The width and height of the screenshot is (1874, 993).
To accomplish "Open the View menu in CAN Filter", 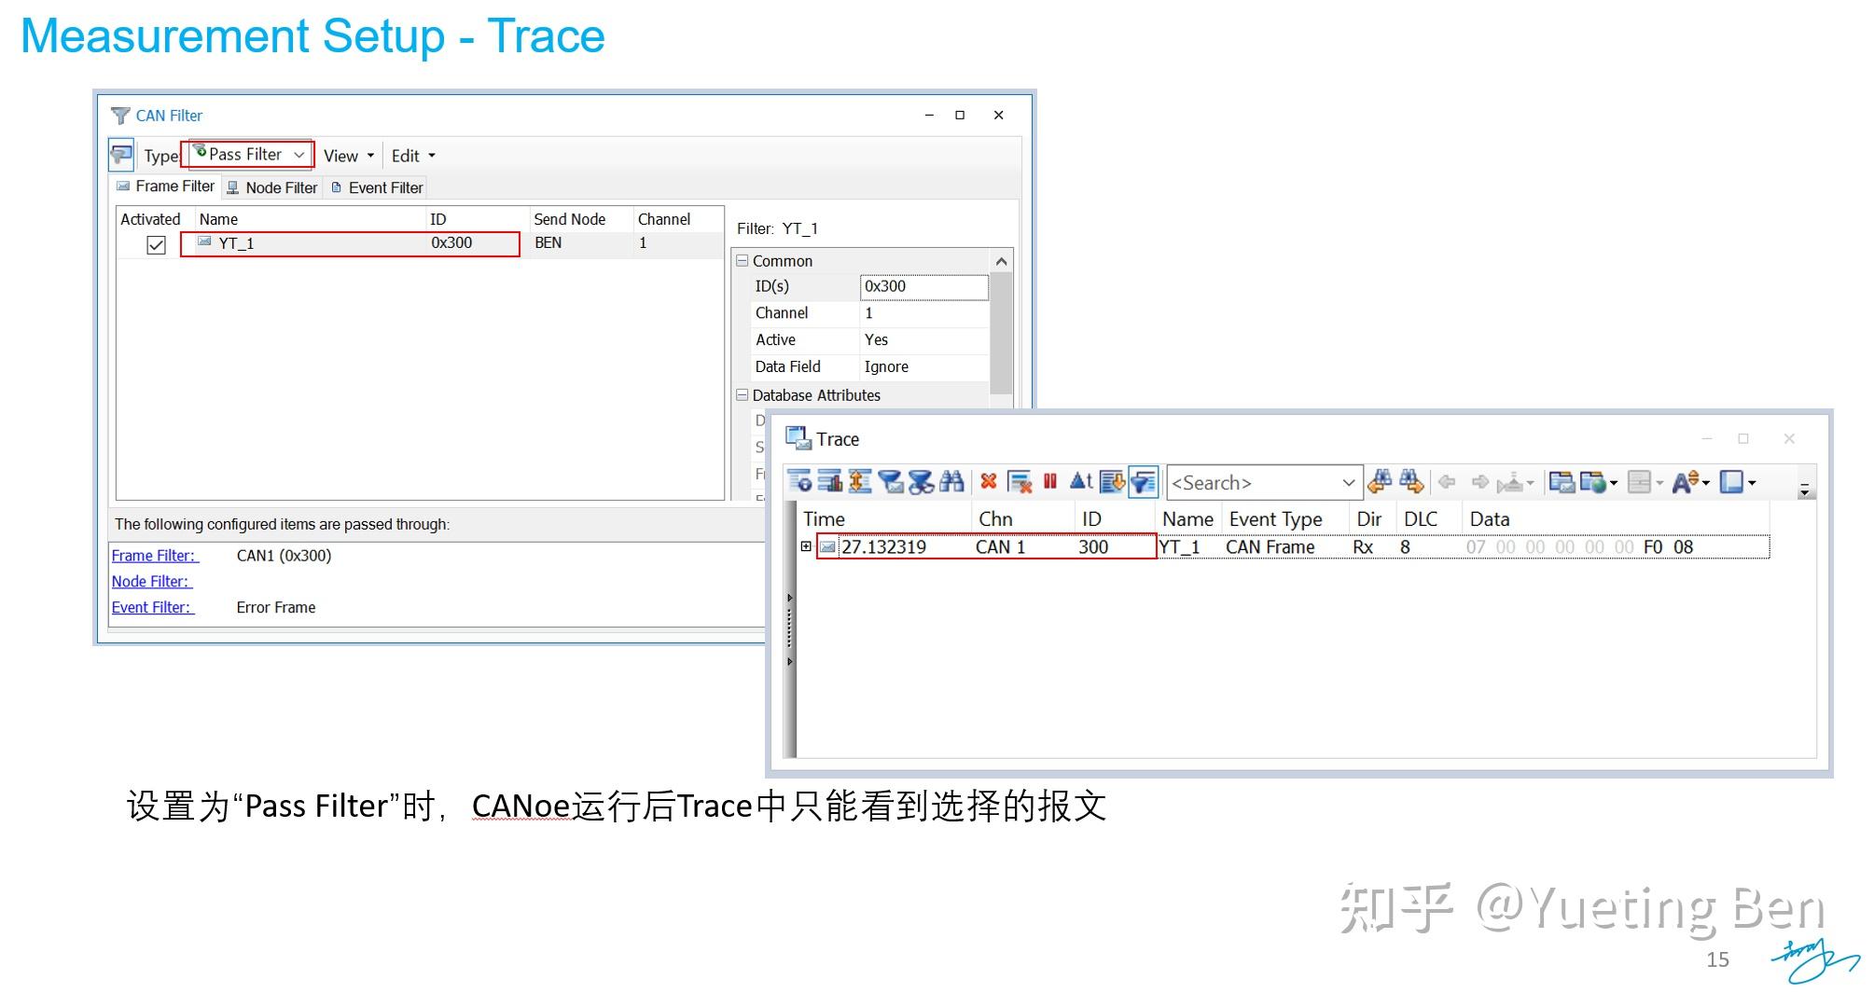I will 341,155.
